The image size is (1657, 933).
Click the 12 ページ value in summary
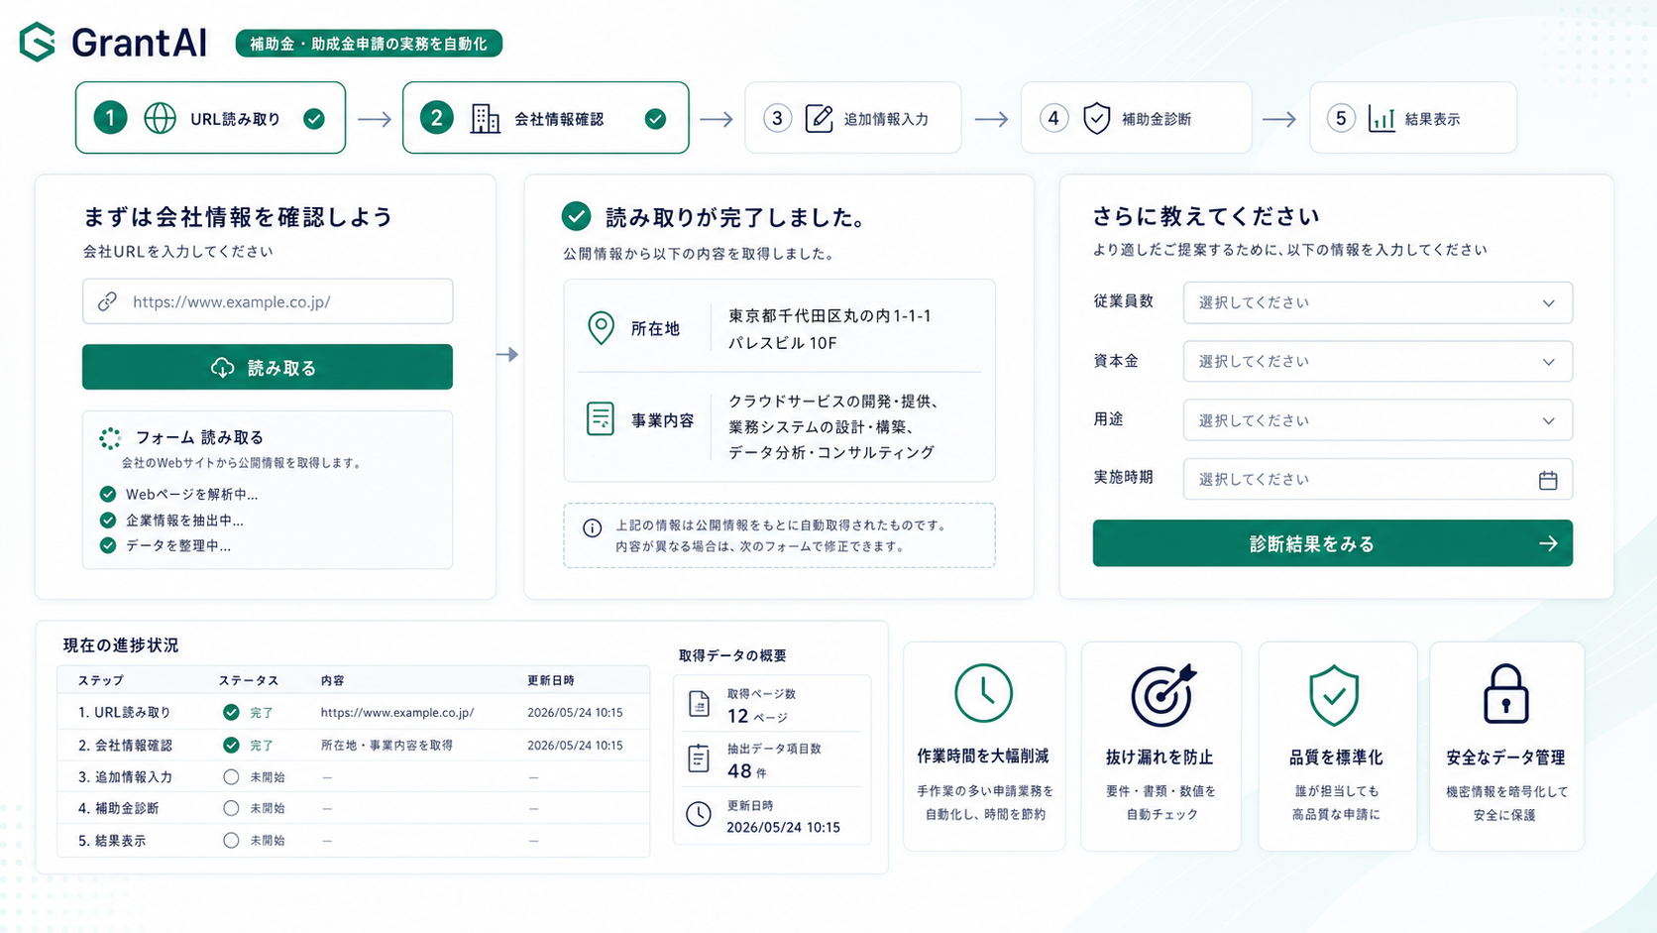coord(757,716)
